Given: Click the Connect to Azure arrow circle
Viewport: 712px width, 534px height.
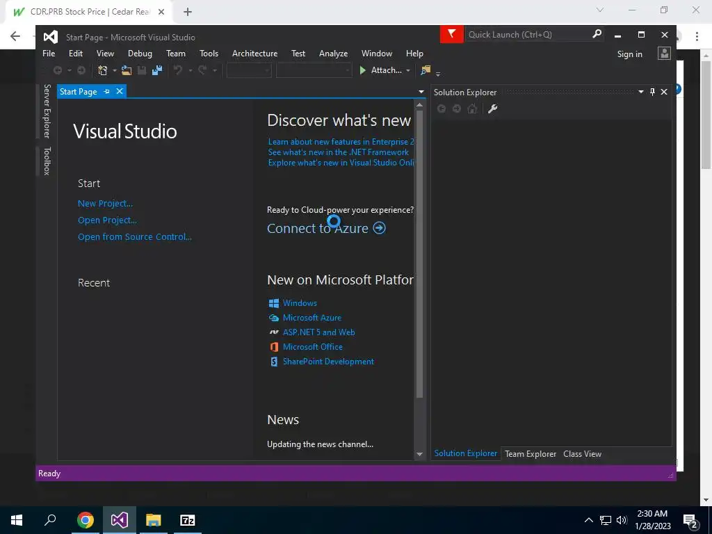Looking at the screenshot, I should coord(379,228).
